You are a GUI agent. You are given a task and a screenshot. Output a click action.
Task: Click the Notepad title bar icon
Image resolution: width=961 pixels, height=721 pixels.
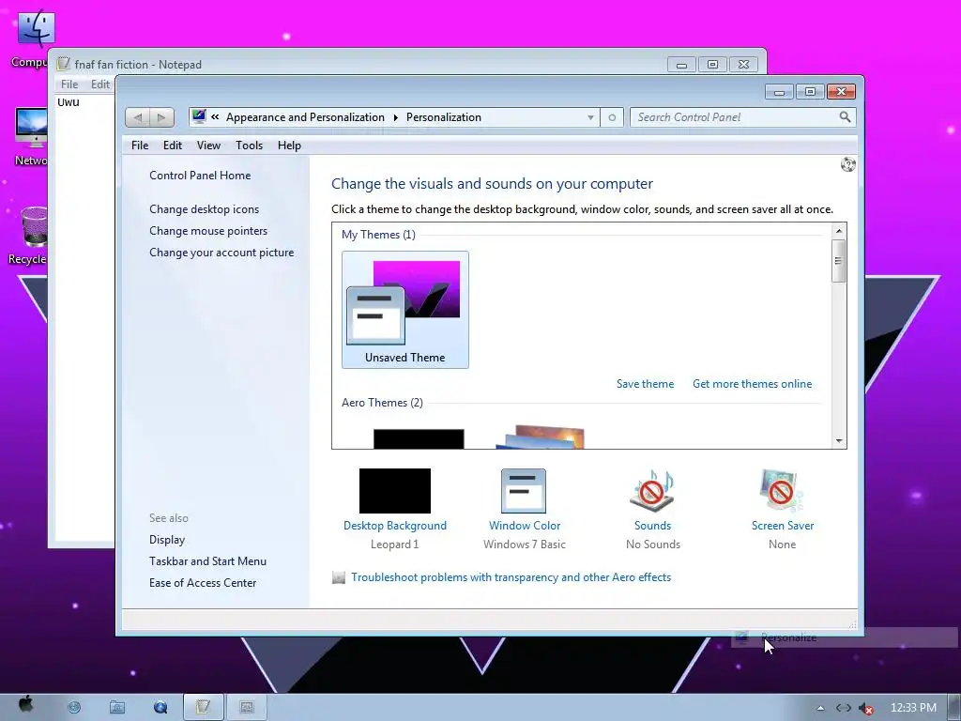[x=63, y=64]
